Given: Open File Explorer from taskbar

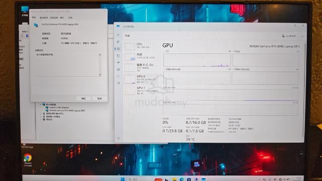Looking at the screenshot, I should (x=175, y=179).
